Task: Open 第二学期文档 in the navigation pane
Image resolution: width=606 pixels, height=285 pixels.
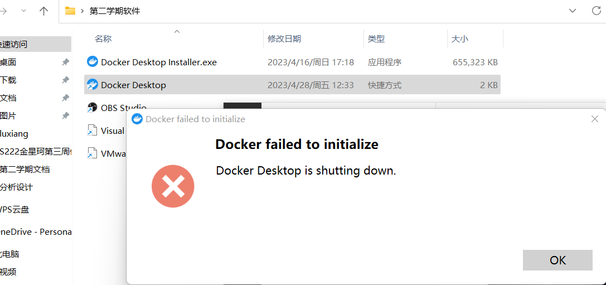Action: click(x=25, y=170)
